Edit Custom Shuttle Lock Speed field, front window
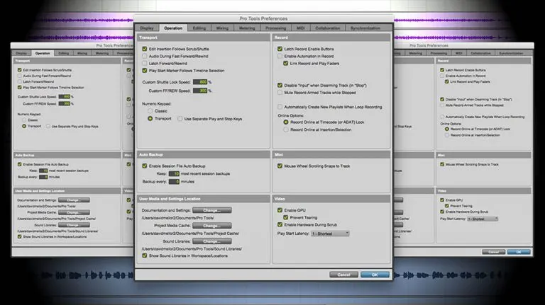545x305 pixels. pyautogui.click(x=200, y=82)
